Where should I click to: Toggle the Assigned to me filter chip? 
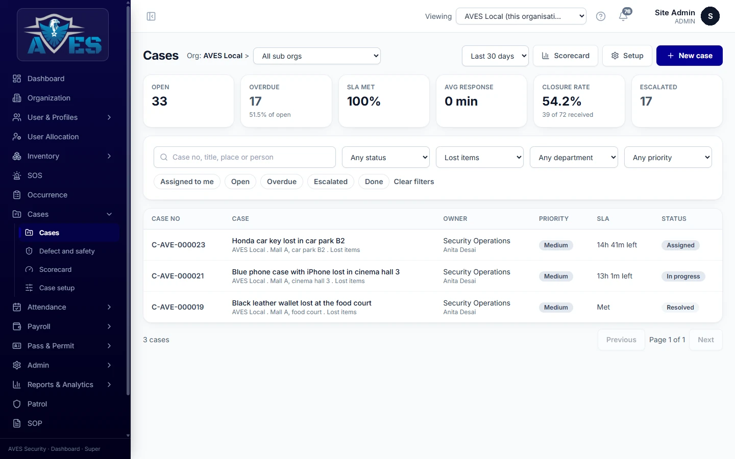(187, 182)
